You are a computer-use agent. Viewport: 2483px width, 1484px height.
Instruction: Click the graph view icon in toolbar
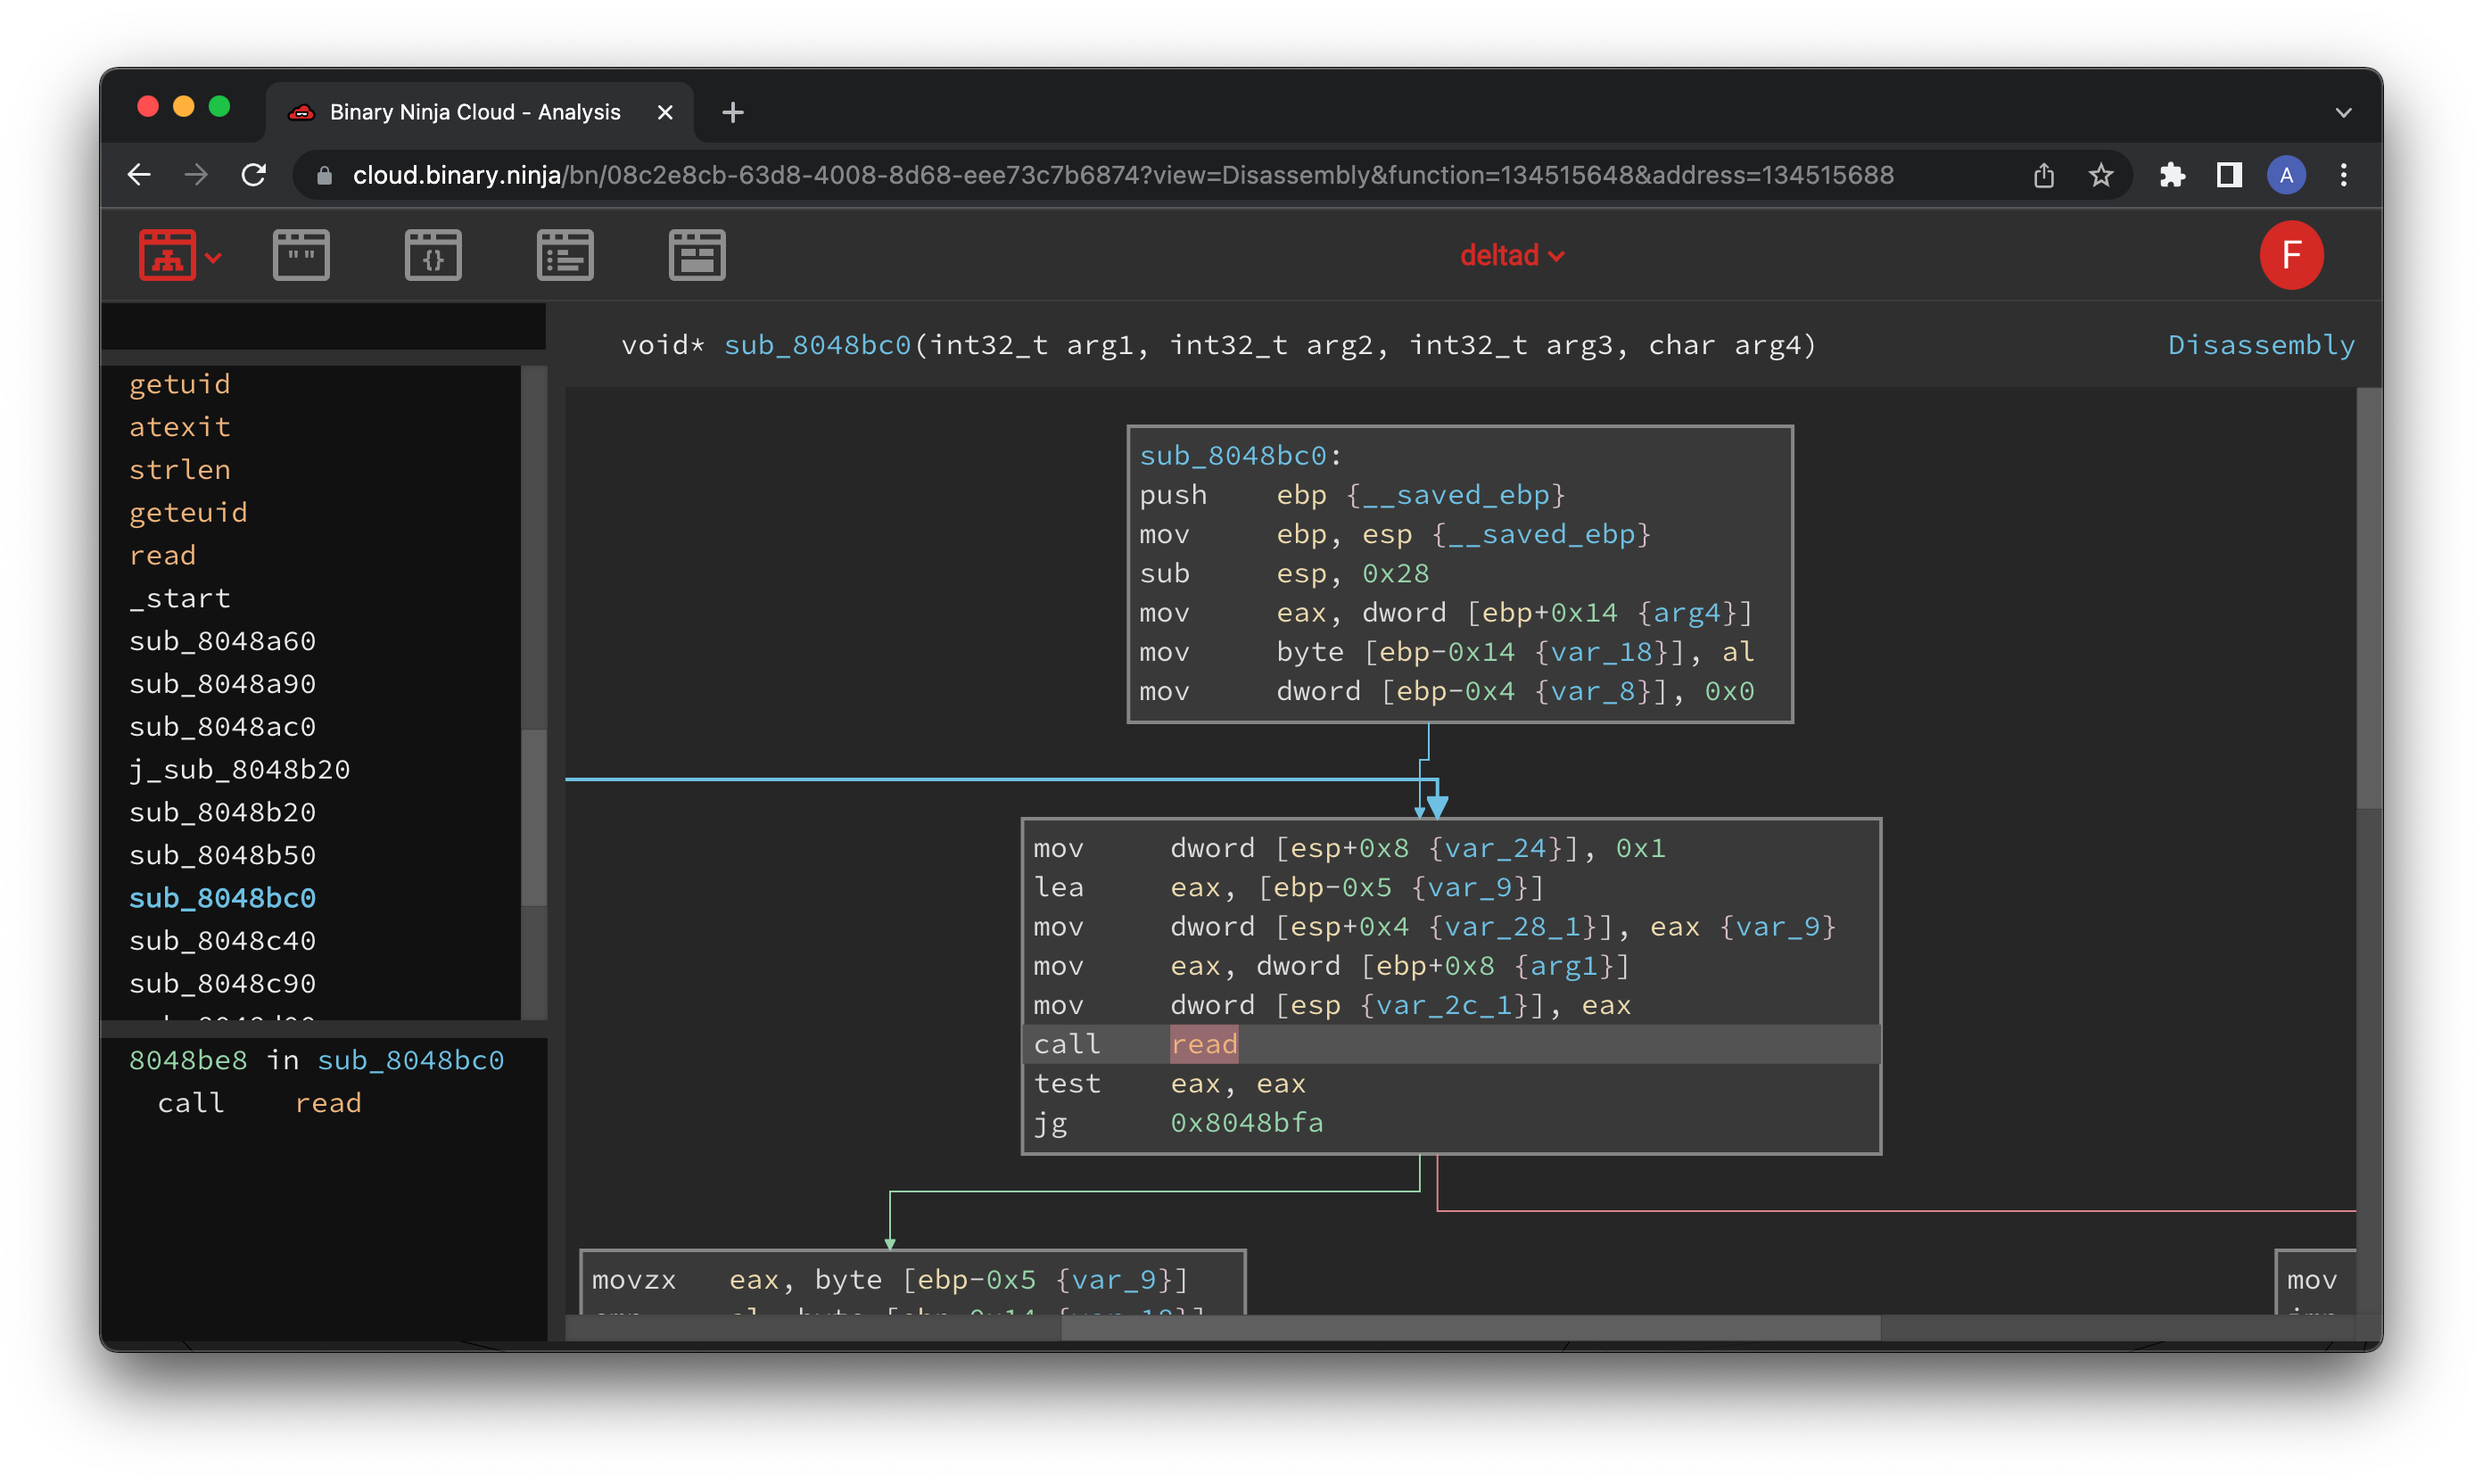(167, 255)
